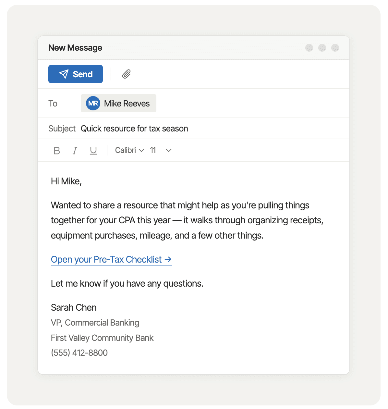Select the Underline formatting icon
Viewport: 388px width, 409px height.
pos(93,150)
